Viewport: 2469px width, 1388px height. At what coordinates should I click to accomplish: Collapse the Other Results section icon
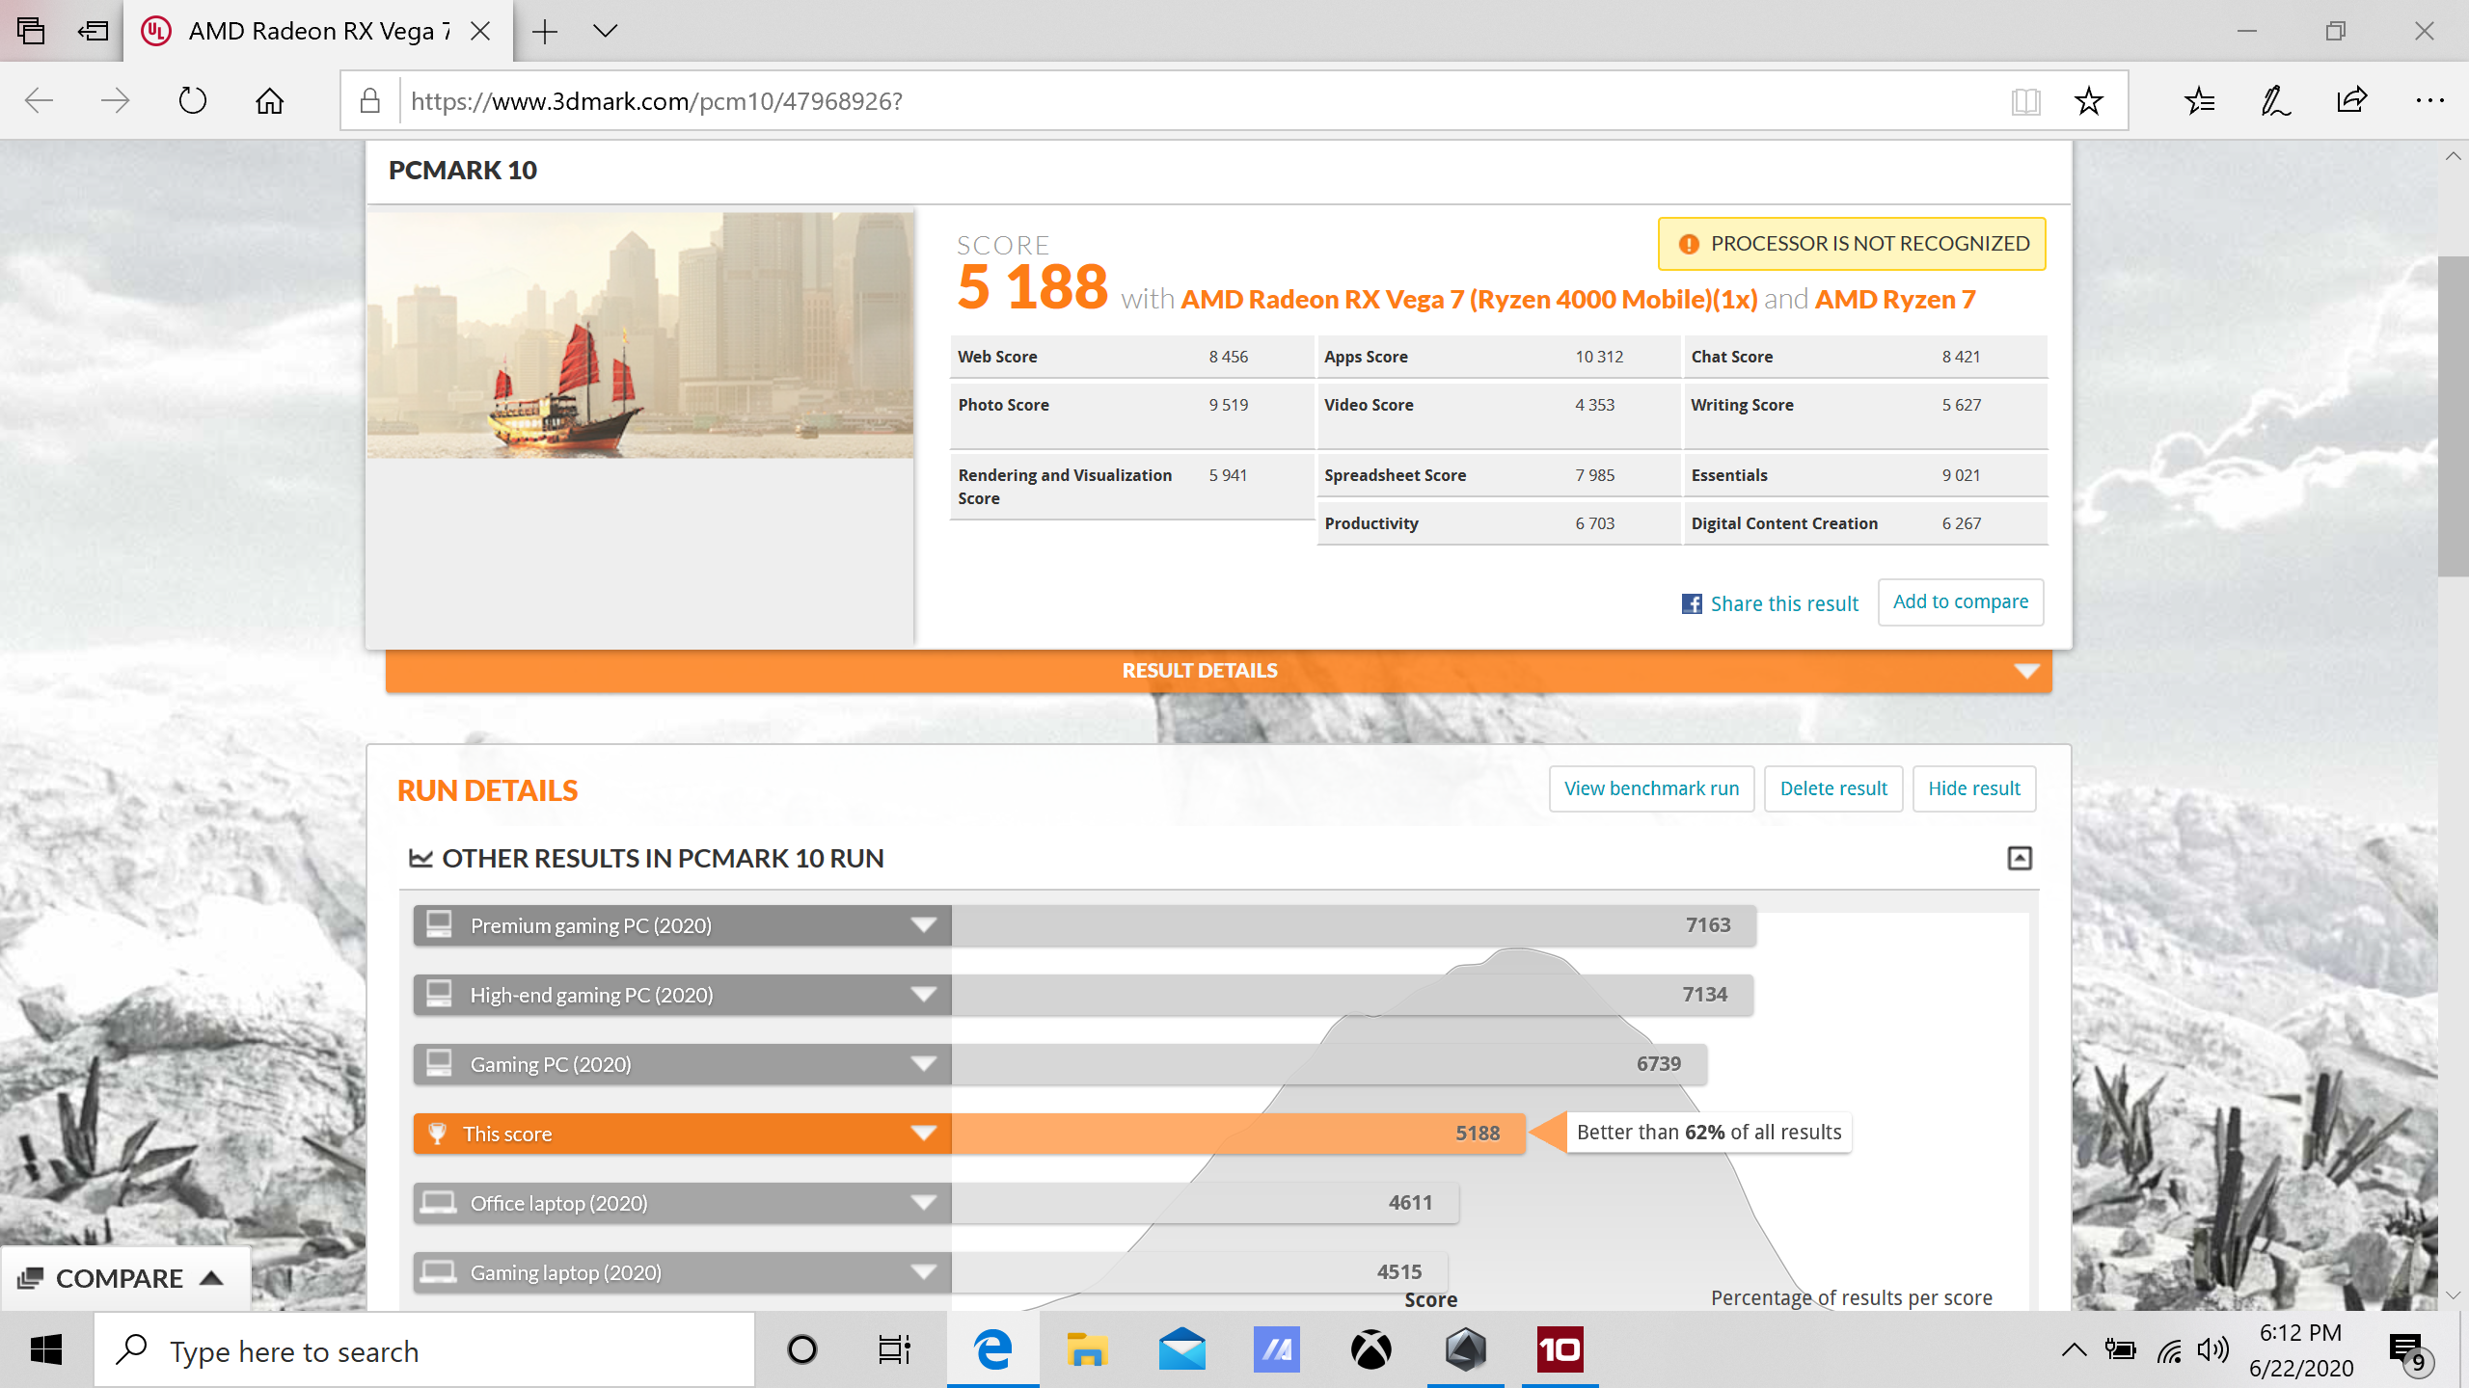[2020, 858]
